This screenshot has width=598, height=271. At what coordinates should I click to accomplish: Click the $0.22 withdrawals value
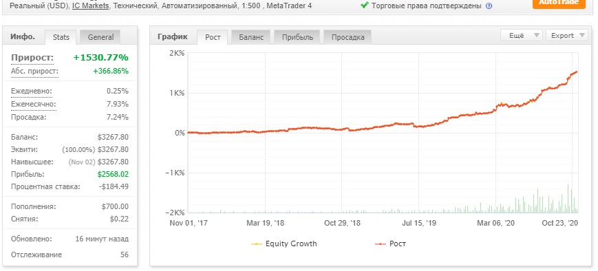click(x=119, y=219)
